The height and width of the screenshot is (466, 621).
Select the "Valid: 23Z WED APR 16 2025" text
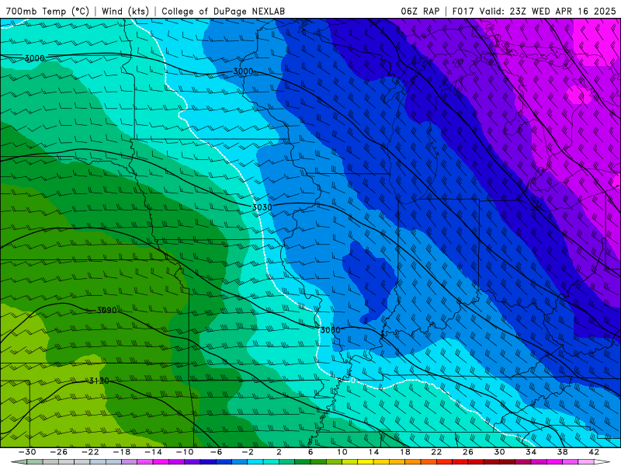[547, 11]
